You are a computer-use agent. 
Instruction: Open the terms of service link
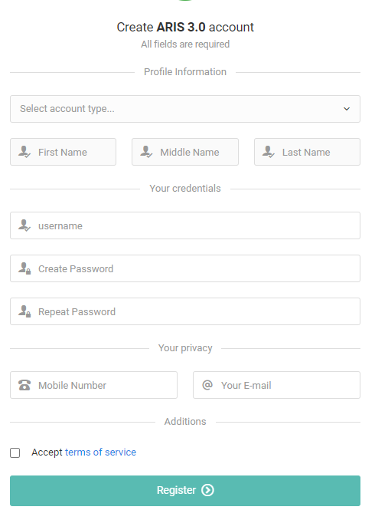[x=100, y=452]
